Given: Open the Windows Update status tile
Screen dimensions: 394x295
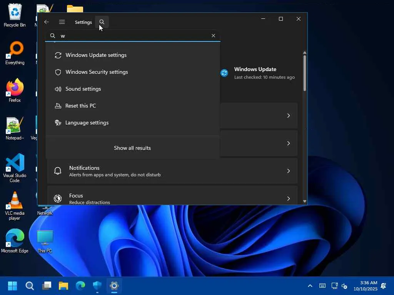Looking at the screenshot, I should pos(258,73).
